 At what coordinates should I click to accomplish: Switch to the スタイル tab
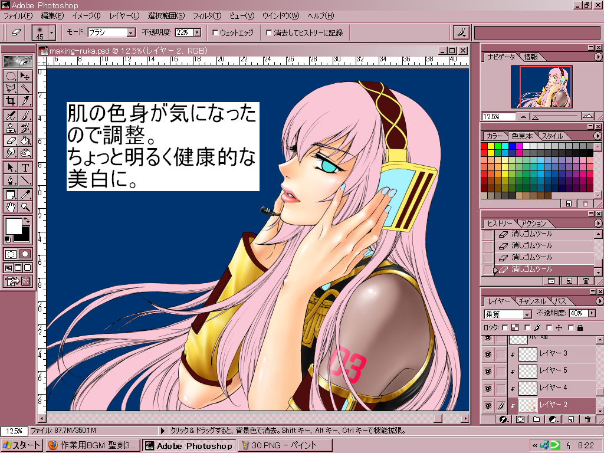[x=552, y=136]
